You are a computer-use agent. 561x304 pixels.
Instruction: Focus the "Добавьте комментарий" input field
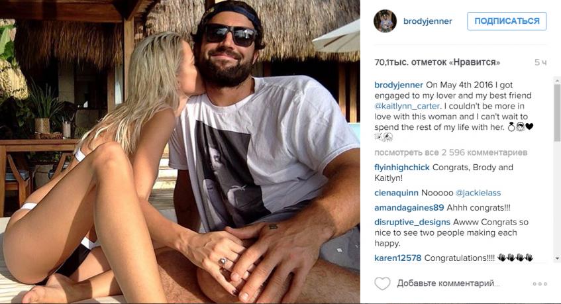click(x=447, y=283)
